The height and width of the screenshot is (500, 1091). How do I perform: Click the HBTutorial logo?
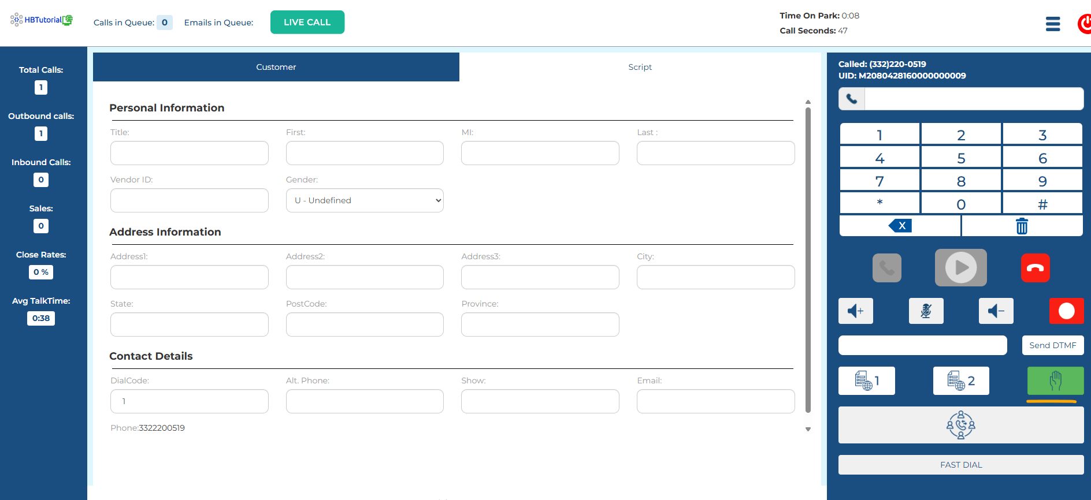42,20
